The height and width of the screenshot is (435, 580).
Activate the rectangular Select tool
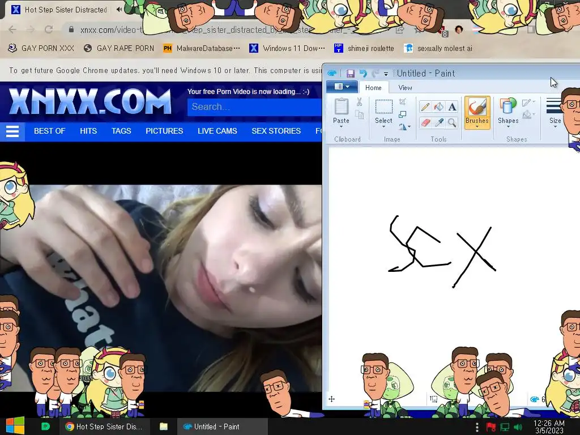(x=383, y=106)
